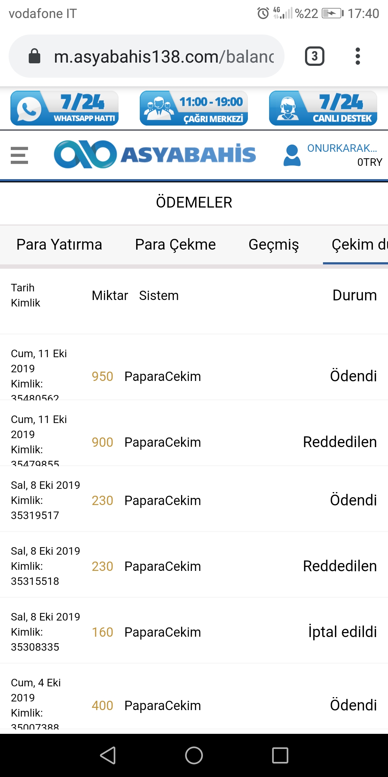Switch to the Para Yatırma tab
The height and width of the screenshot is (777, 388).
click(x=59, y=245)
